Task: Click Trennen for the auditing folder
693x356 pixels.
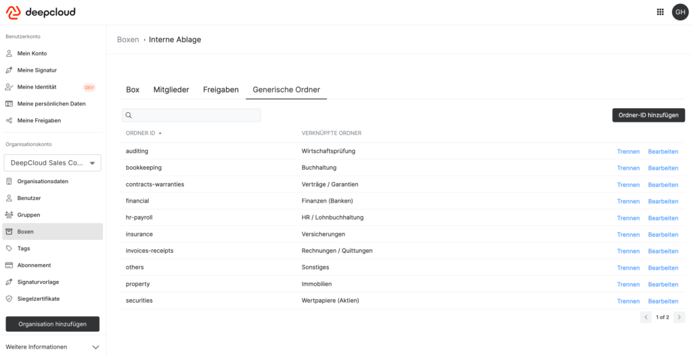Action: tap(628, 151)
